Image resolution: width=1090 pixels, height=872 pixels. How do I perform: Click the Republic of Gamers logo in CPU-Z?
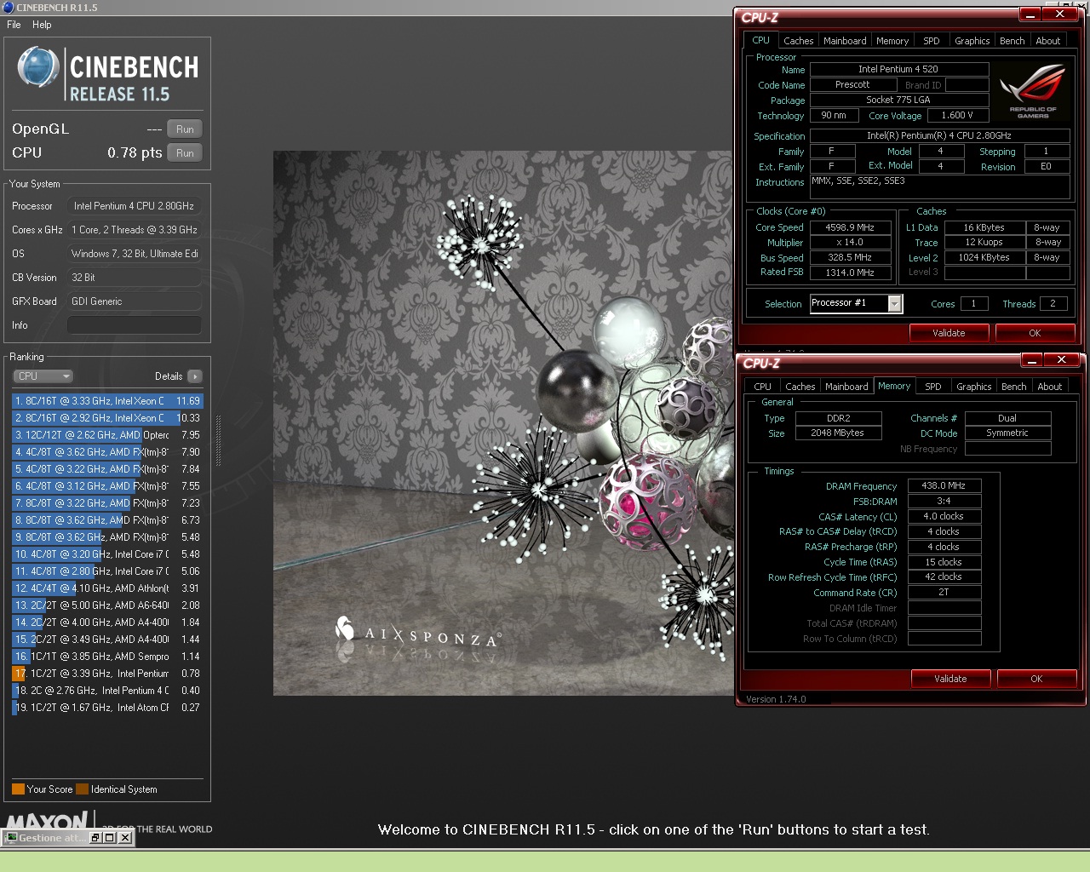[x=1033, y=93]
